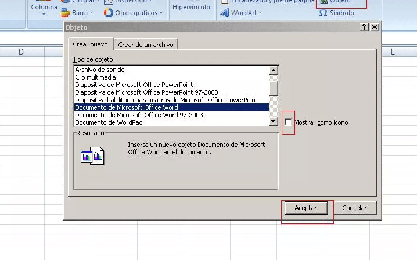417x260 pixels.
Task: Select Diapositiva habilitada para macros entry
Action: pyautogui.click(x=171, y=100)
